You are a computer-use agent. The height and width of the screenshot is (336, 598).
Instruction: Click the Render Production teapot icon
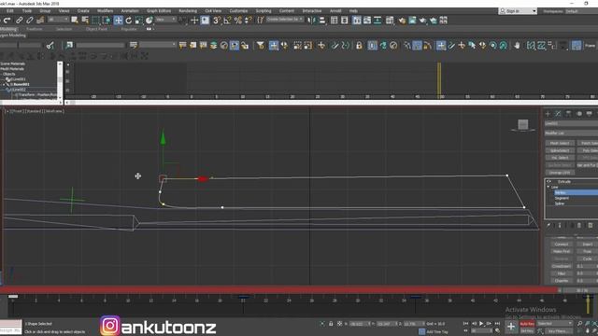(422, 21)
